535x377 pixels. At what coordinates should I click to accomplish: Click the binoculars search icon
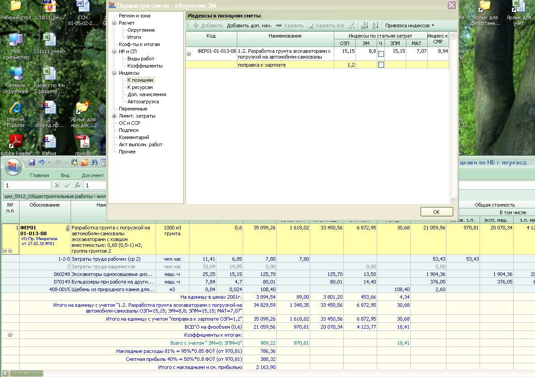[x=94, y=163]
